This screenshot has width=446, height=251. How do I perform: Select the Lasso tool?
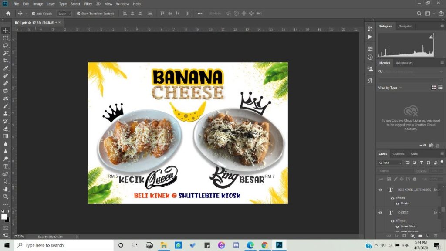(x=6, y=45)
